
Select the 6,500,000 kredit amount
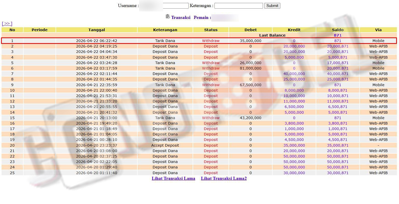point(294,107)
